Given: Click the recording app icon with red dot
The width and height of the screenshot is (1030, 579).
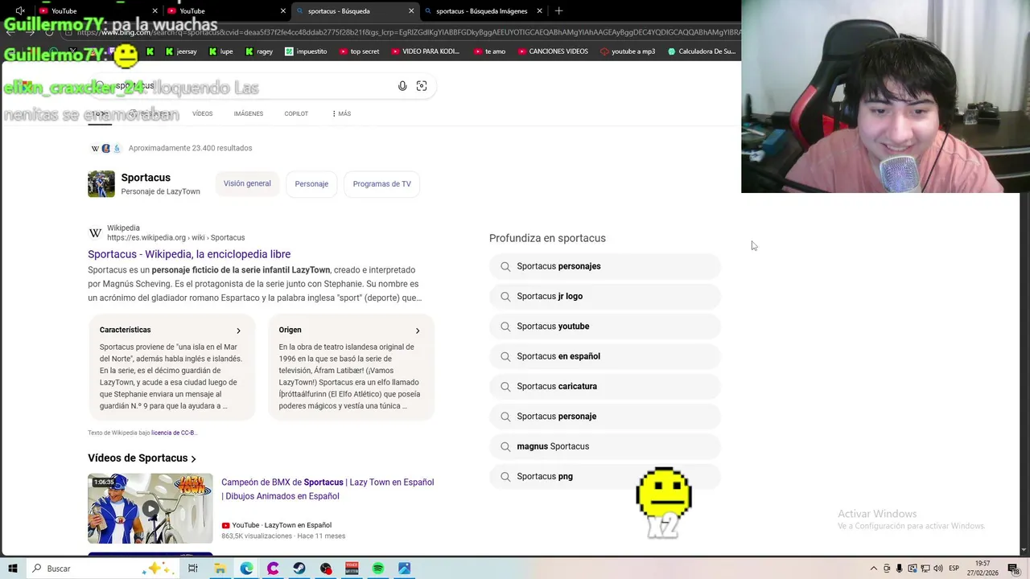Looking at the screenshot, I should point(325,569).
